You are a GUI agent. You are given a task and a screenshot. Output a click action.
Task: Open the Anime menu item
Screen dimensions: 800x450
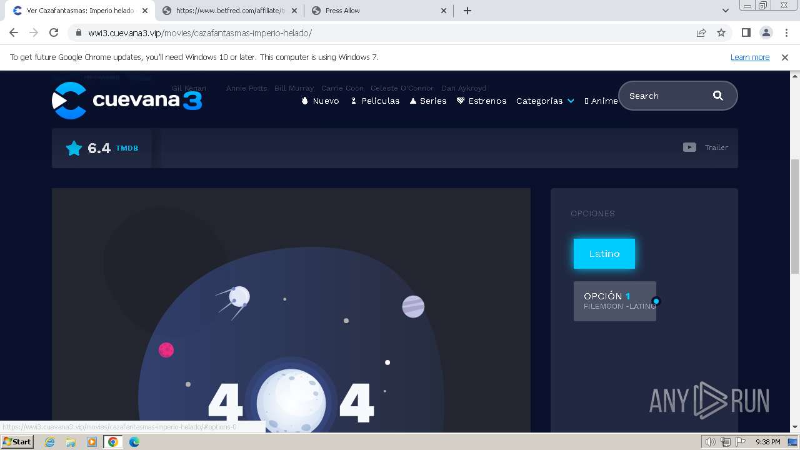click(x=601, y=101)
